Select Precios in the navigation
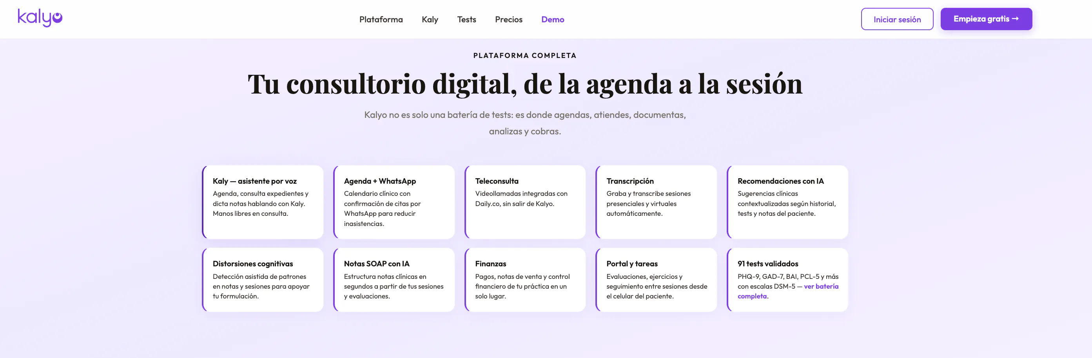The width and height of the screenshot is (1092, 358). 508,20
